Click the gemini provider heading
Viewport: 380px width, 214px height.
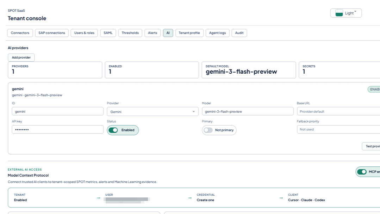18,89
